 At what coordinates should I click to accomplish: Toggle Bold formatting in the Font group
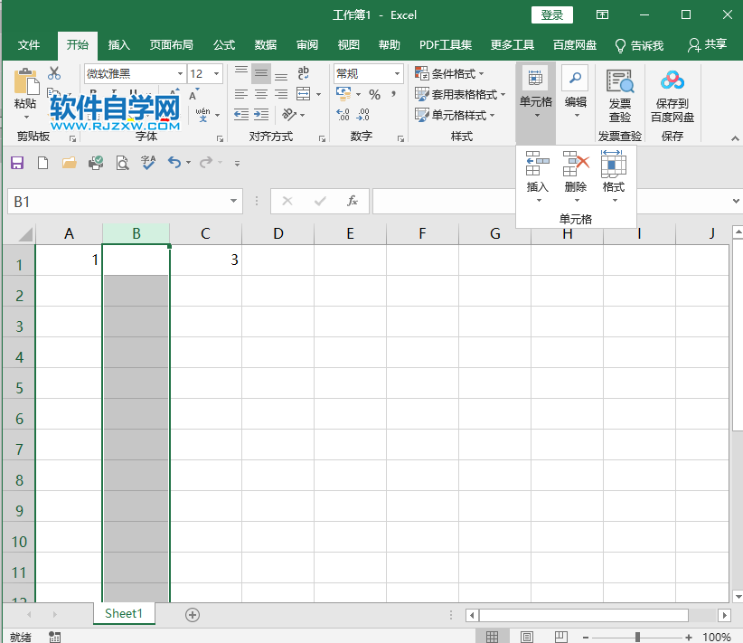tap(94, 92)
